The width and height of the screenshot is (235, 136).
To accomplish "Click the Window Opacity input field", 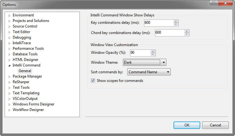I will point(140,53).
